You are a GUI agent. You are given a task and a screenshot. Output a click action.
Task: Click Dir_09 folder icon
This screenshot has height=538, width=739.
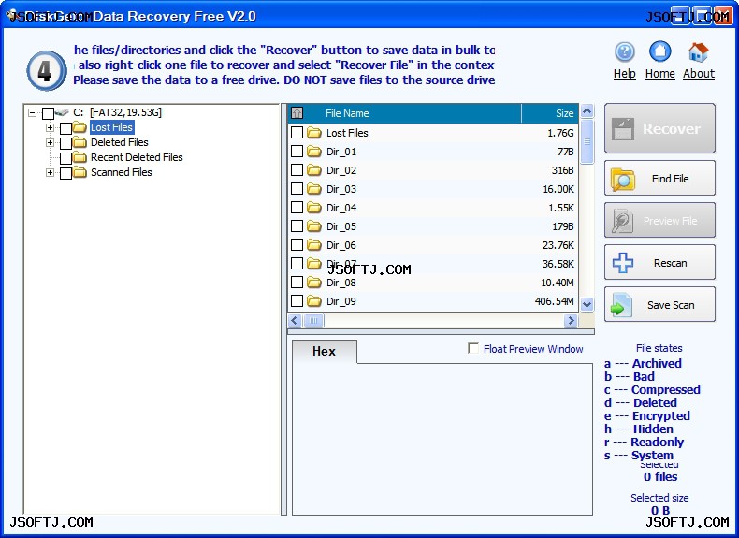pyautogui.click(x=314, y=301)
